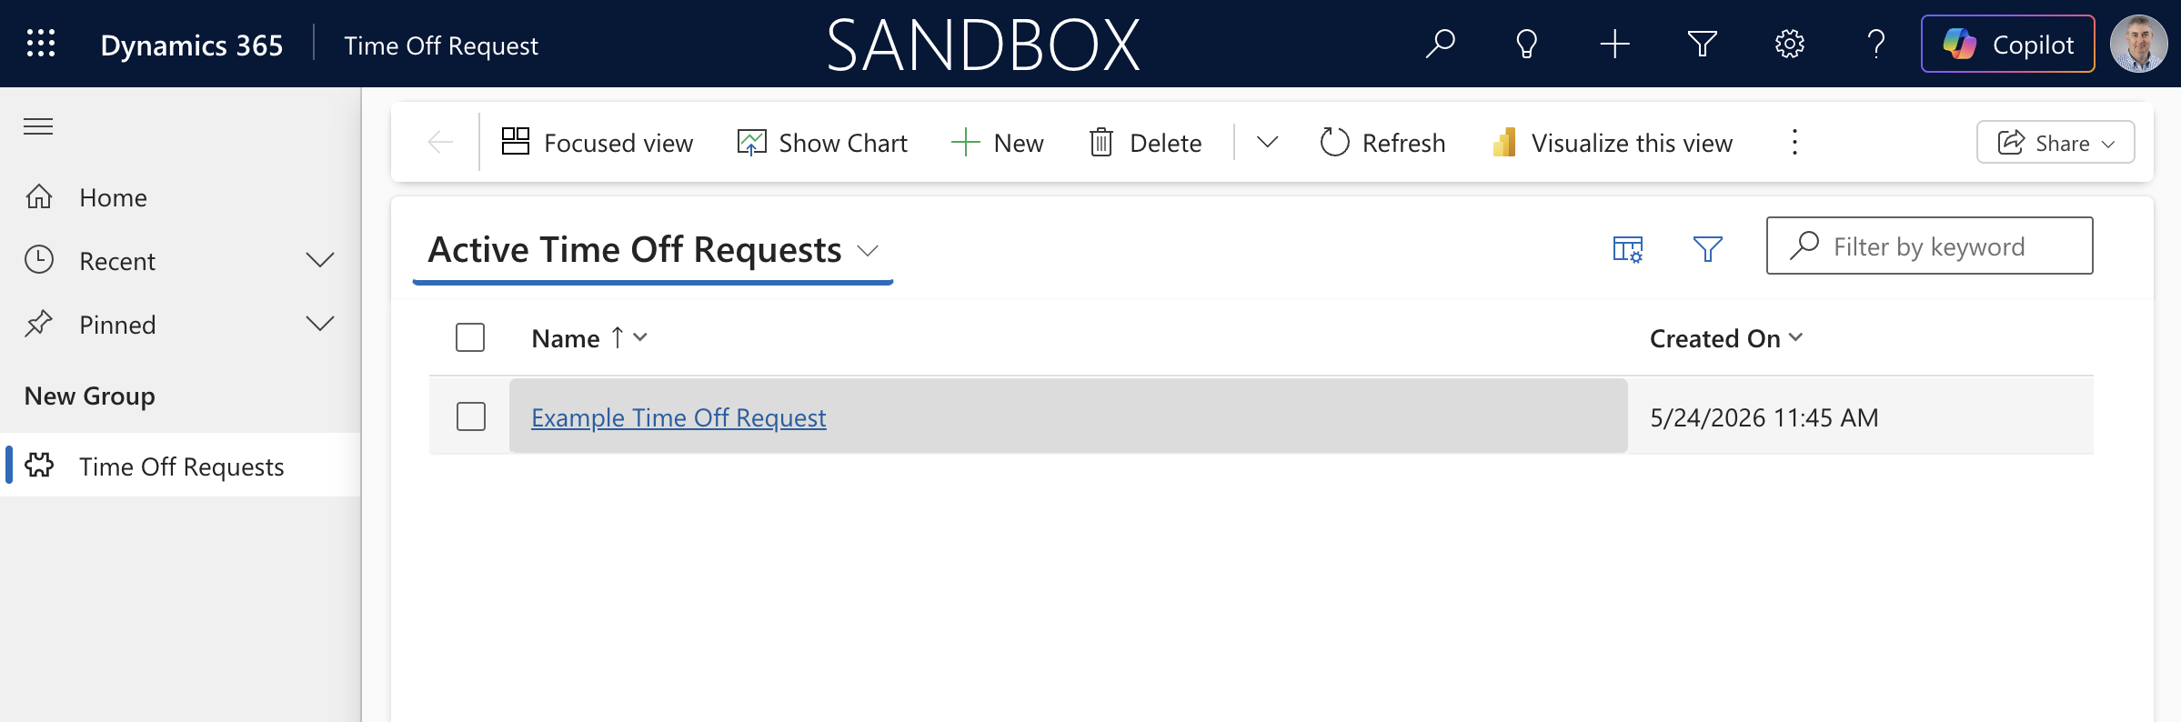
Task: Click Visualize this view
Action: pyautogui.click(x=1613, y=143)
